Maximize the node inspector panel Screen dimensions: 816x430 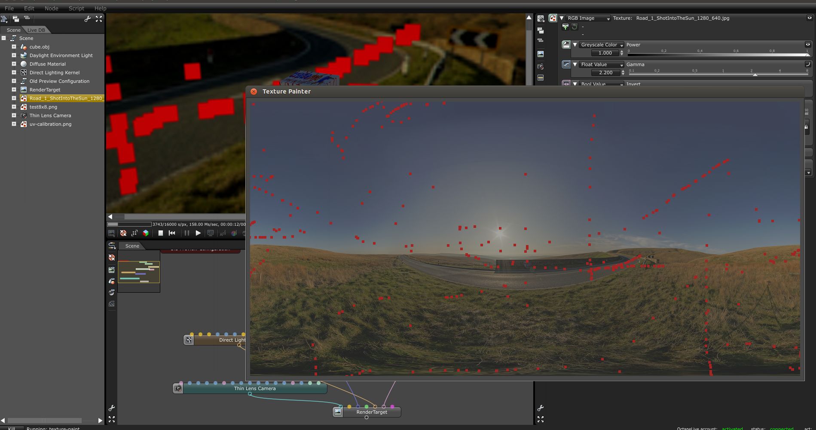pyautogui.click(x=541, y=419)
